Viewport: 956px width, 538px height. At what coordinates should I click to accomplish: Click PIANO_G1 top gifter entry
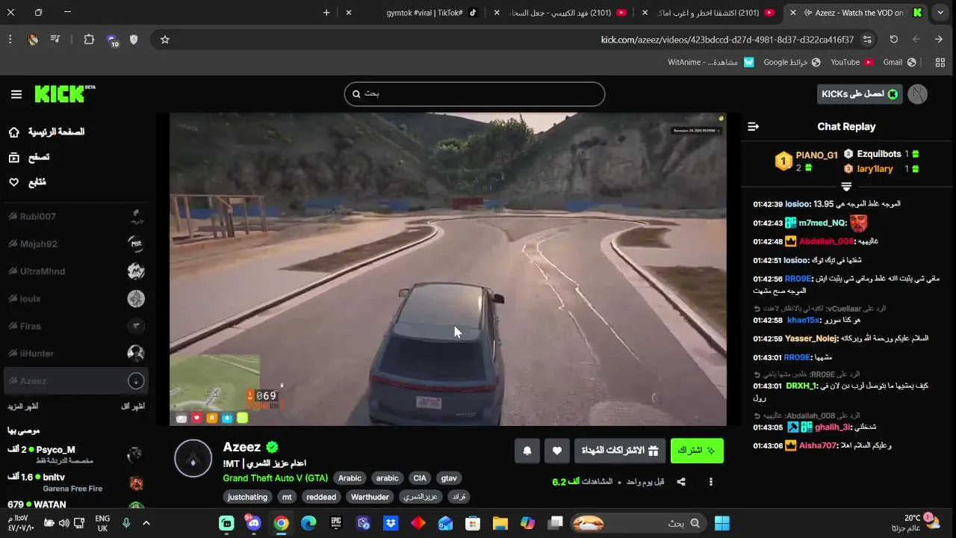click(807, 161)
